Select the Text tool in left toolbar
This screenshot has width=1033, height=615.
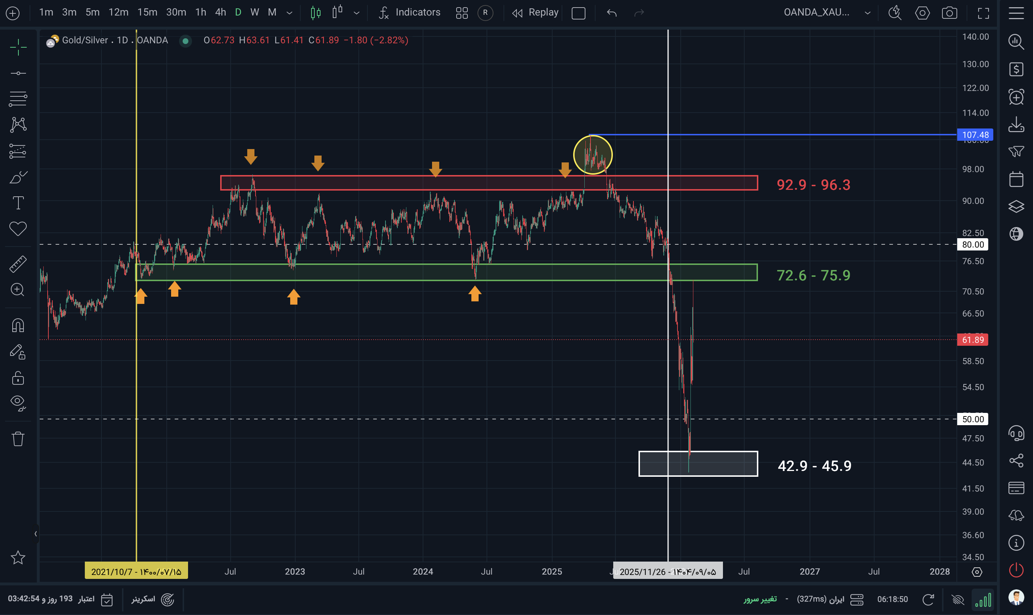click(x=18, y=203)
